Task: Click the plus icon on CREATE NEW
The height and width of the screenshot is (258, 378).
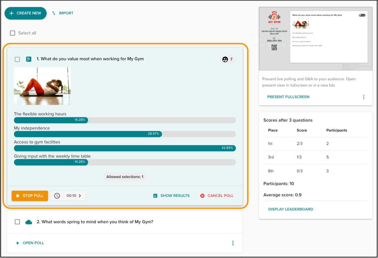Action: pos(12,13)
